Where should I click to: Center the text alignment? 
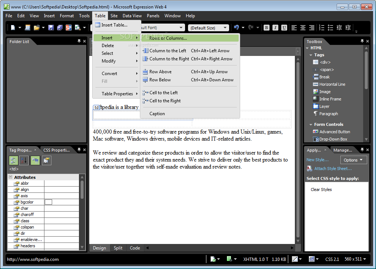click(303, 28)
